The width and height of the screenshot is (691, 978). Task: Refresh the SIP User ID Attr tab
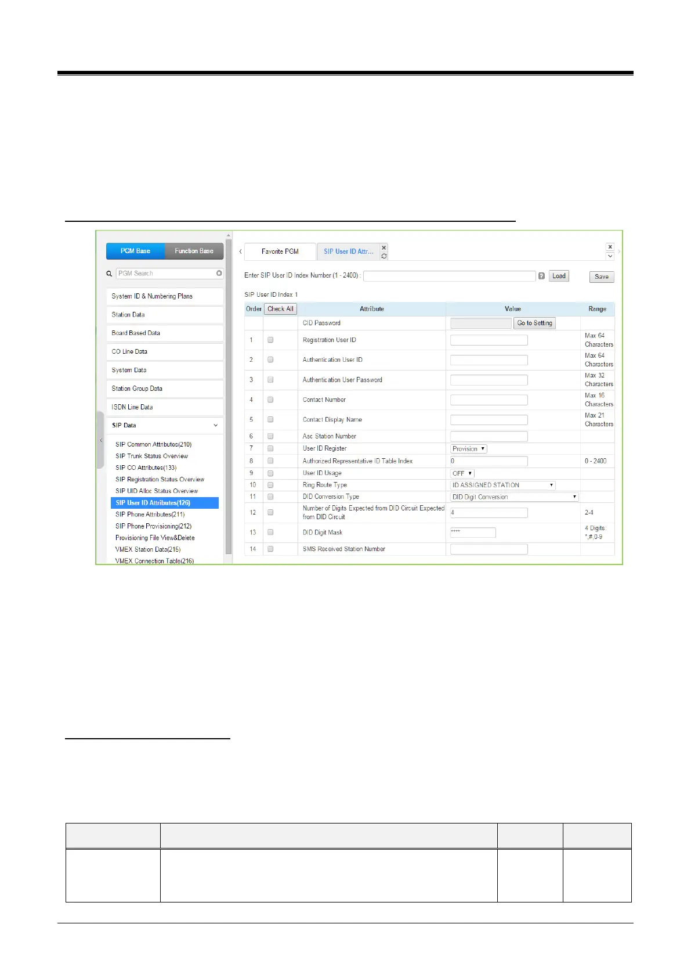[384, 256]
